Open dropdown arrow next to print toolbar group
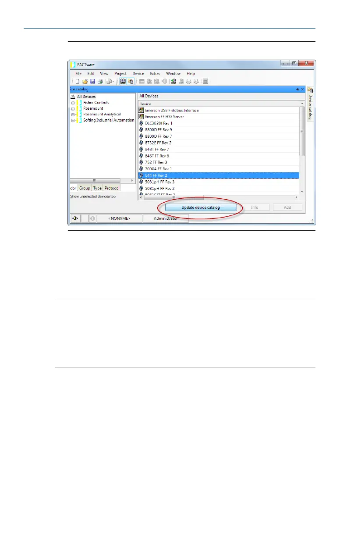 coord(113,82)
